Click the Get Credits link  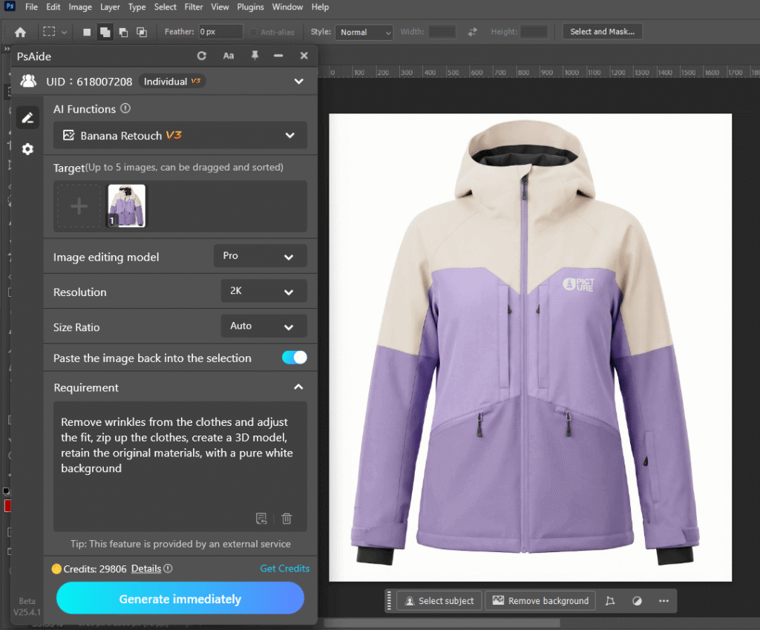285,568
